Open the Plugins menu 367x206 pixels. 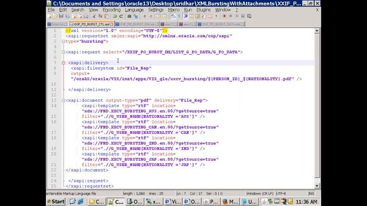[204, 10]
